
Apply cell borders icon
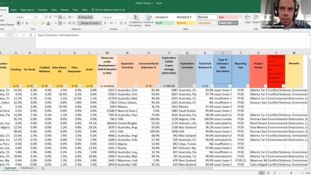pyautogui.click(x=34, y=23)
